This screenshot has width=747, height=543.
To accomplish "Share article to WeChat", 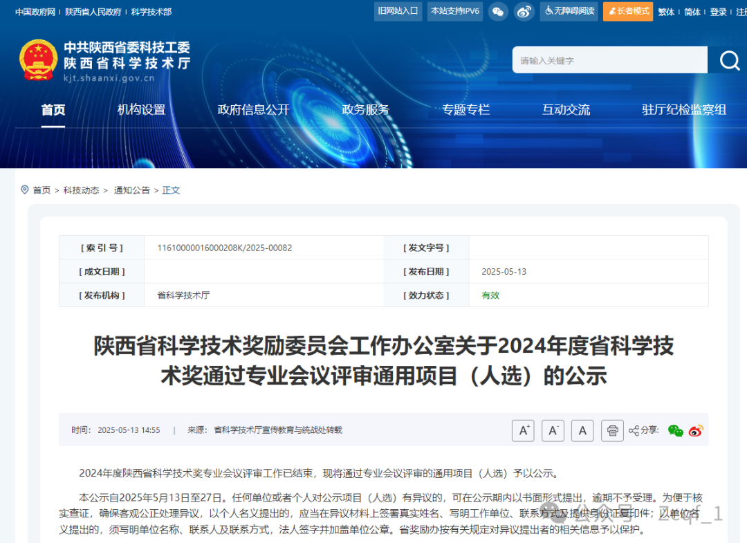I will 675,430.
